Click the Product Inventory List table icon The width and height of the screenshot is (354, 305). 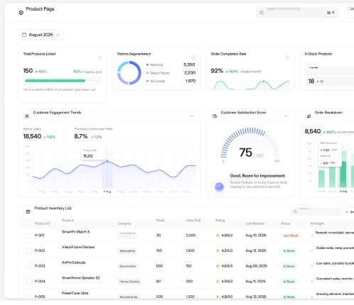tap(28, 211)
